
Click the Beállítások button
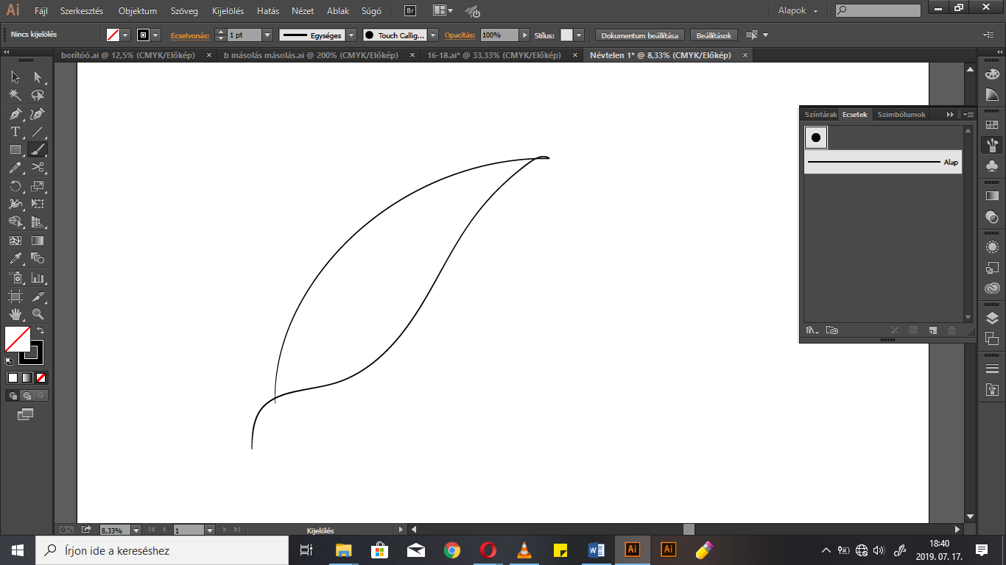(714, 35)
